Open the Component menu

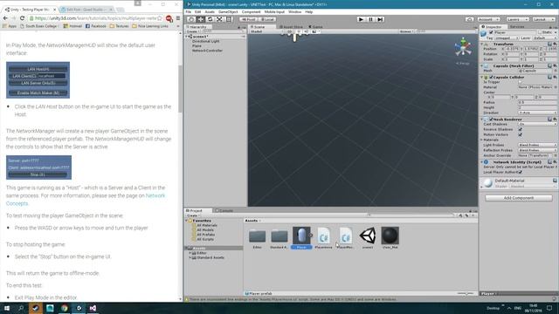coord(251,11)
